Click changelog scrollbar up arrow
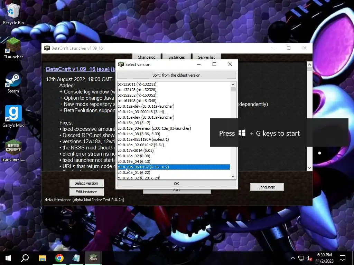Image resolution: width=354 pixels, height=265 pixels. [x=309, y=65]
